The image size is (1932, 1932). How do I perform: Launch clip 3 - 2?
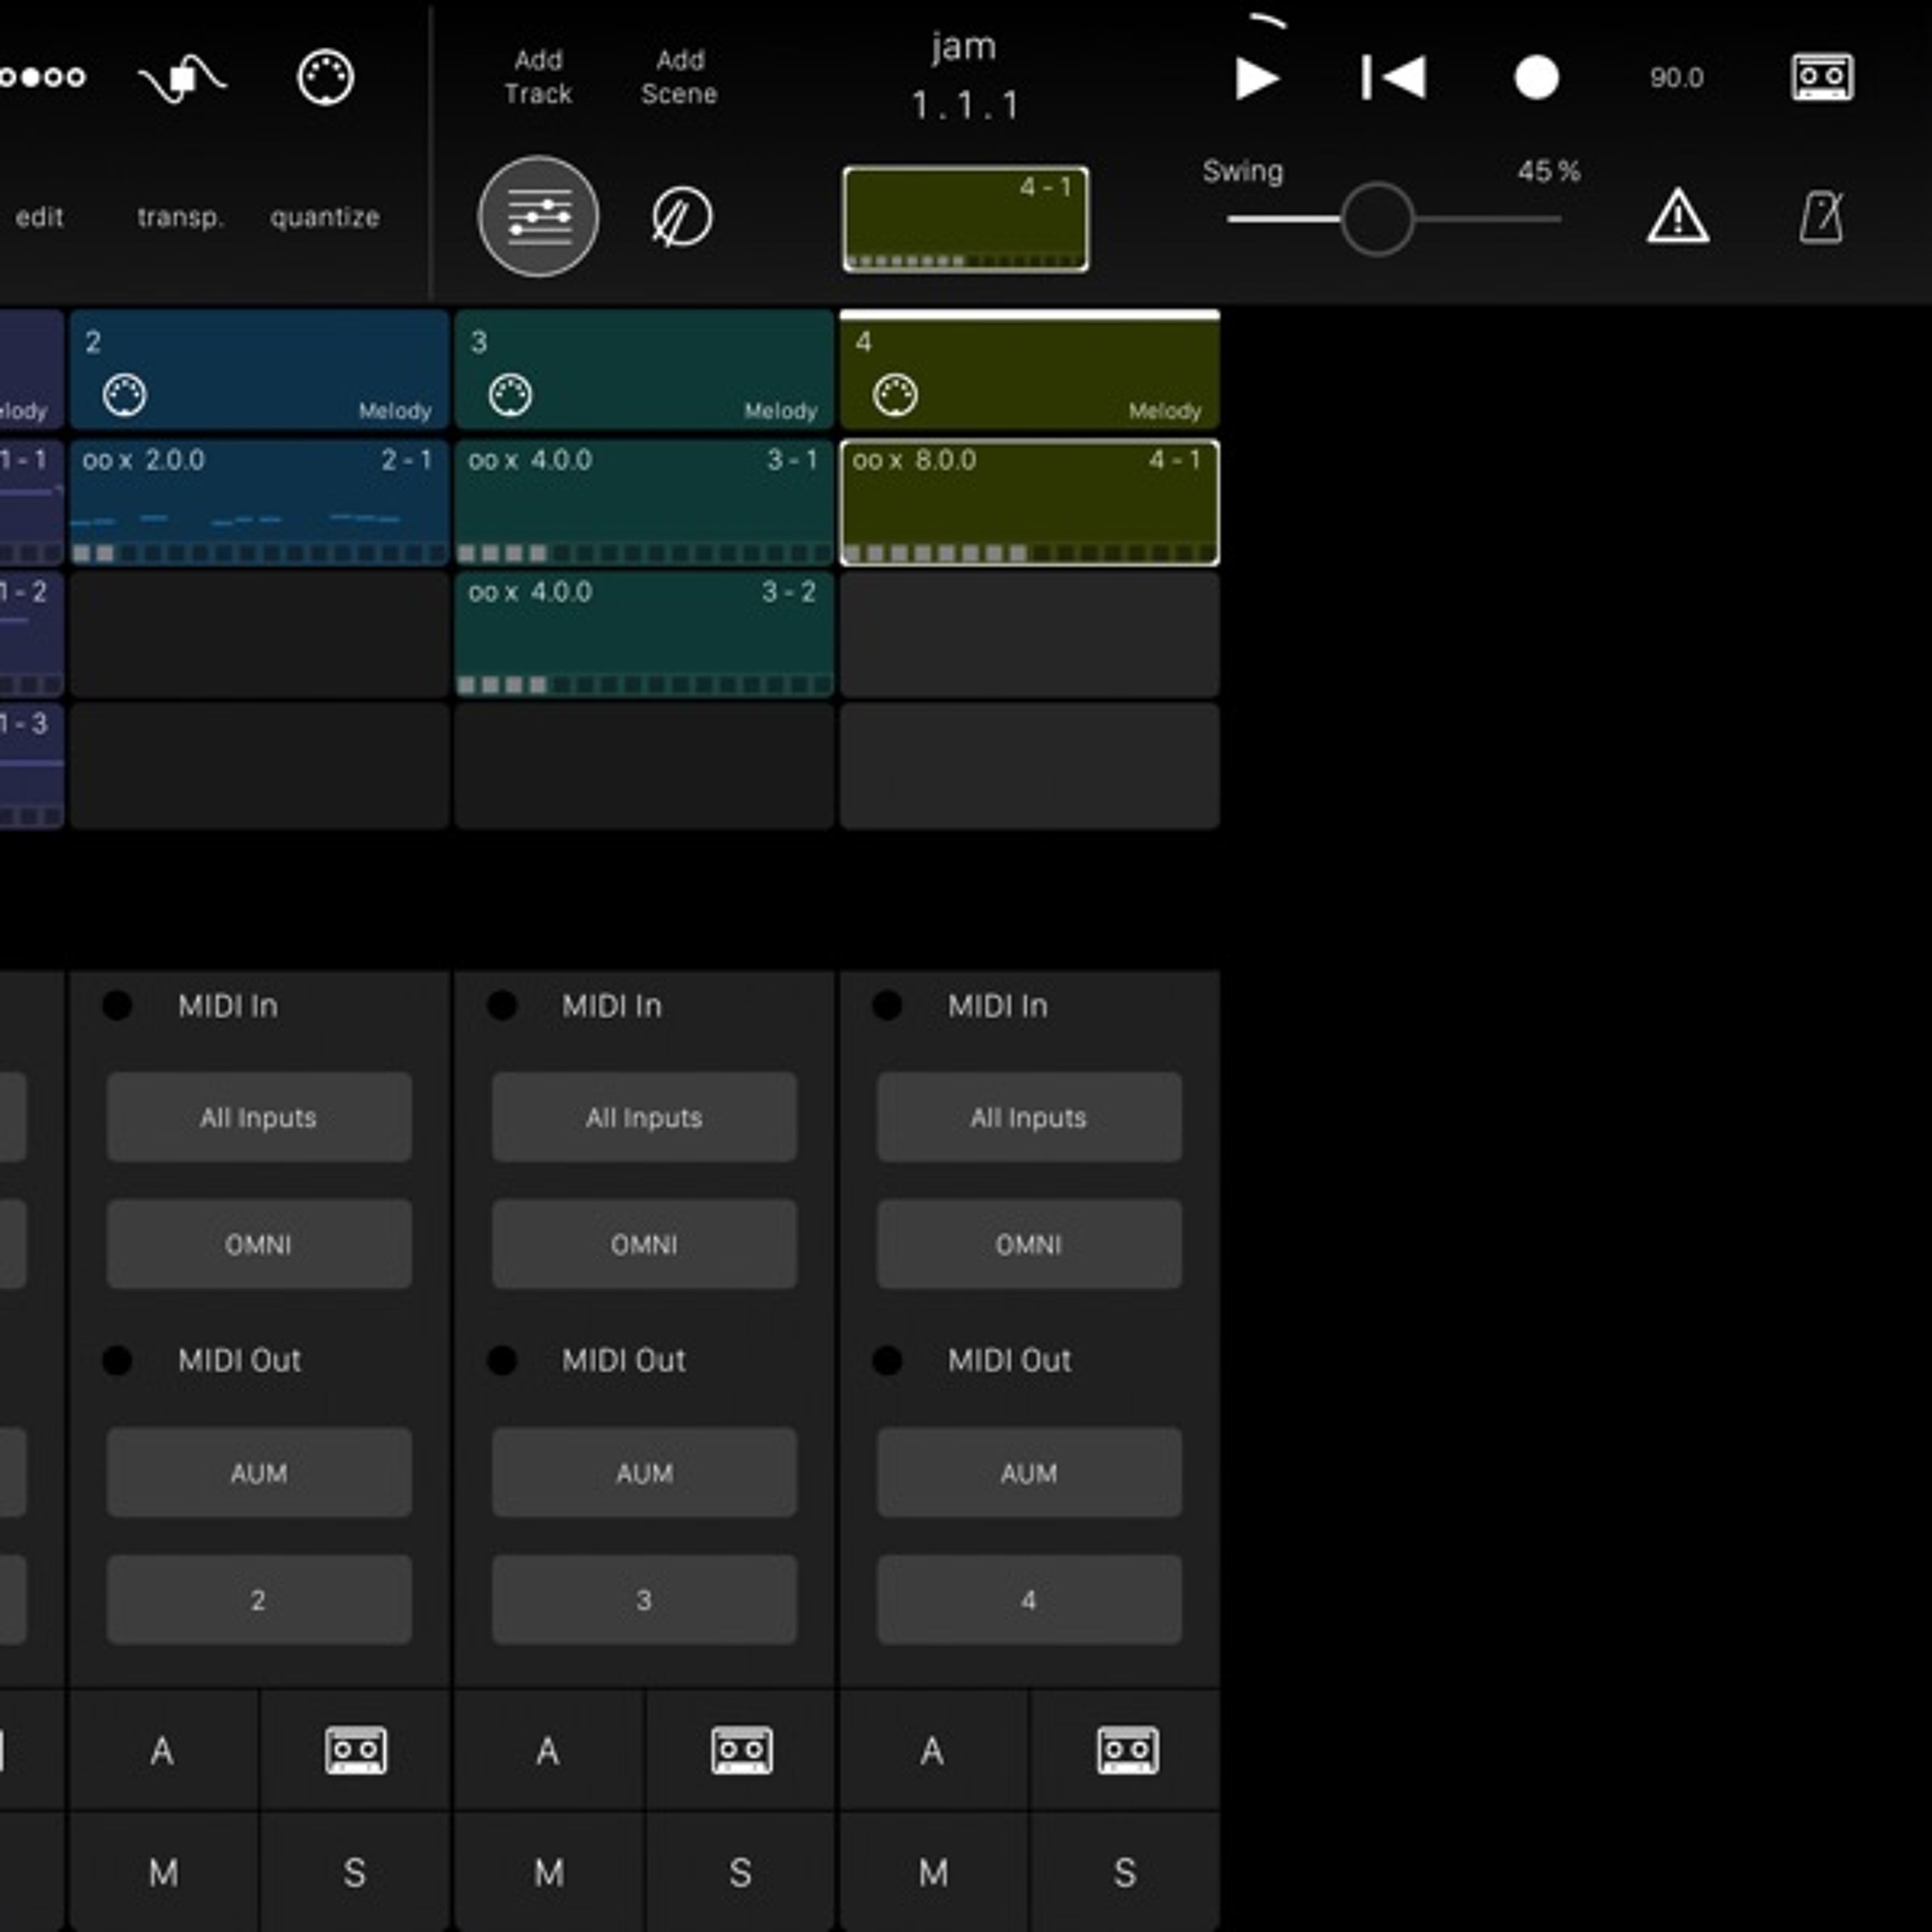click(644, 634)
